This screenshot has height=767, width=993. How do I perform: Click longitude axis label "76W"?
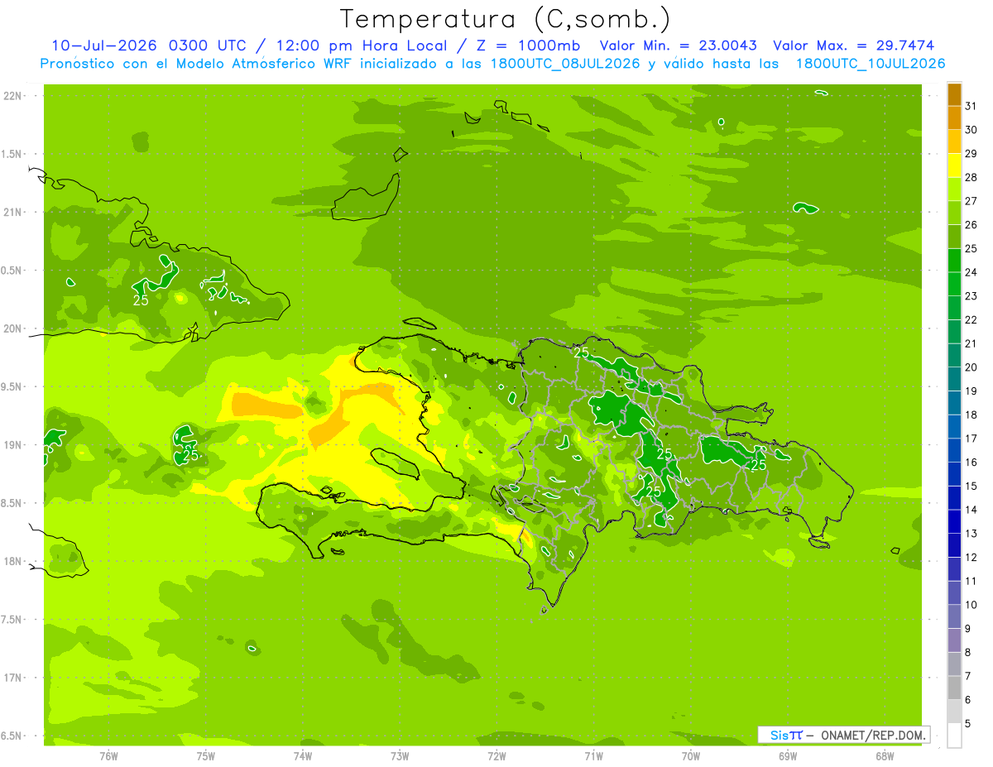point(108,755)
